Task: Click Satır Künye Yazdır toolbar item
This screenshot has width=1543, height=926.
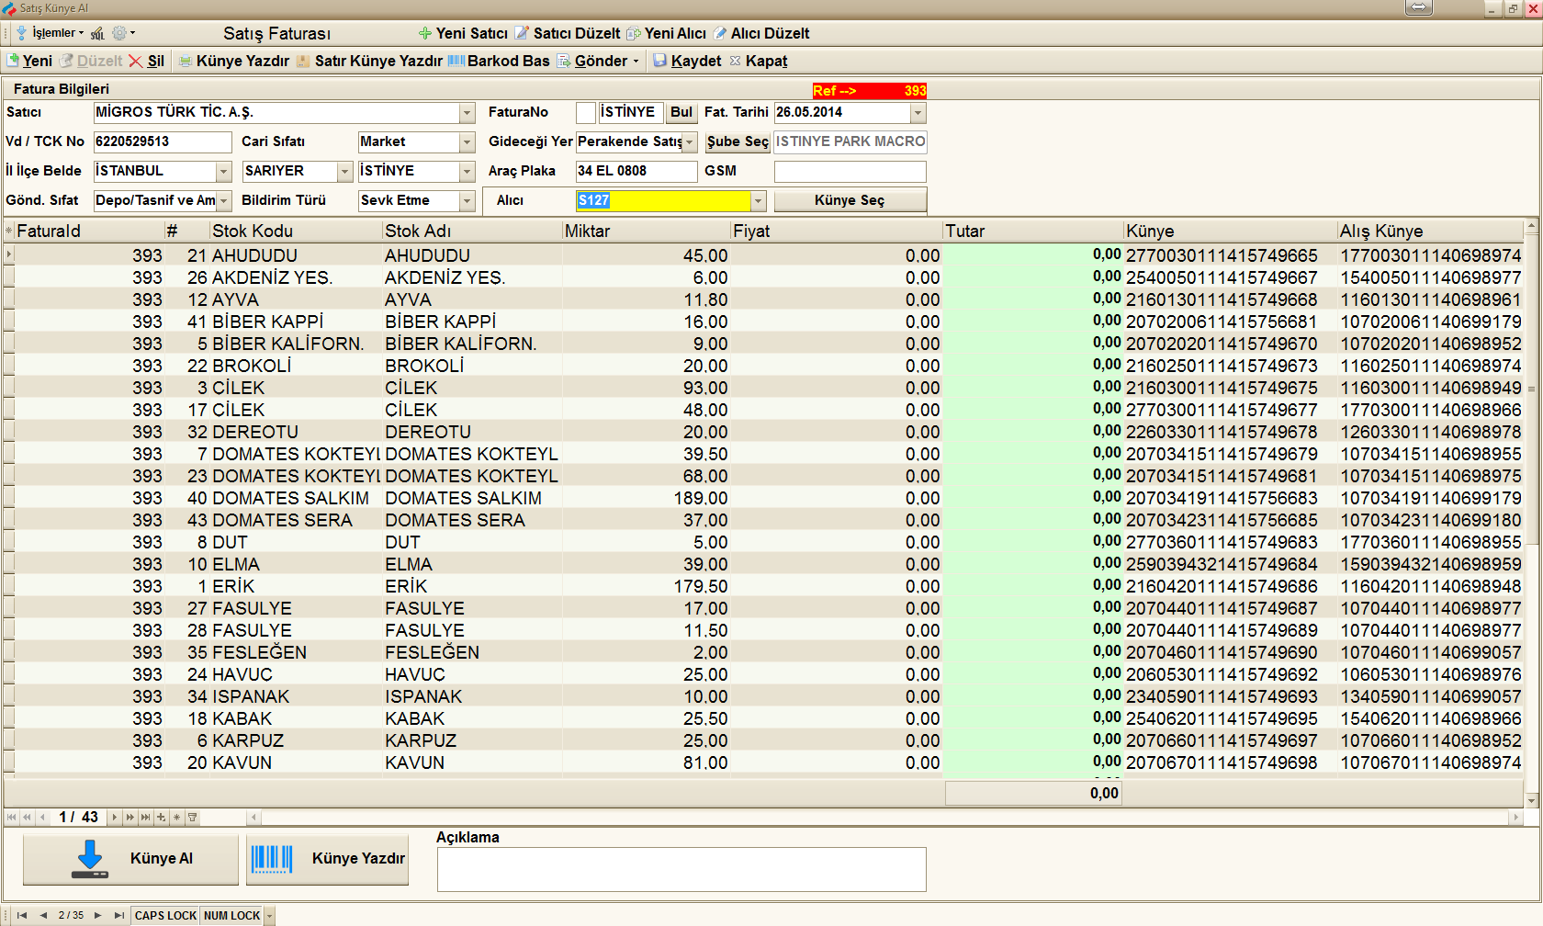Action: [x=369, y=61]
